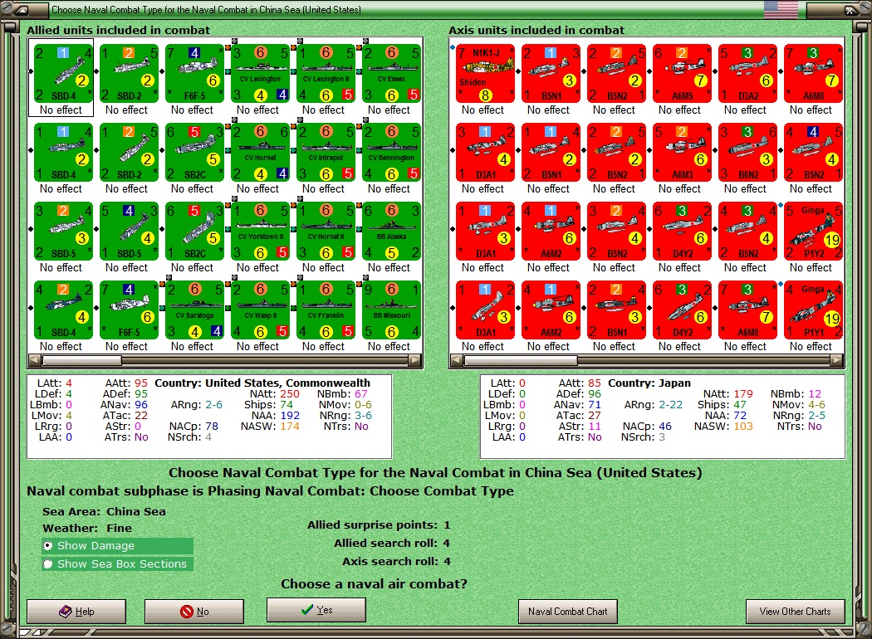Click the Allied 'NACp: 78' value
The height and width of the screenshot is (639, 872).
point(194,427)
